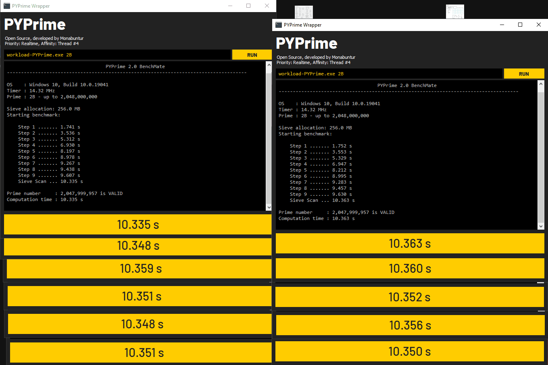This screenshot has width=548, height=365.
Task: Click the console scroll-down arrow in the 10.335 s window
Action: [269, 207]
